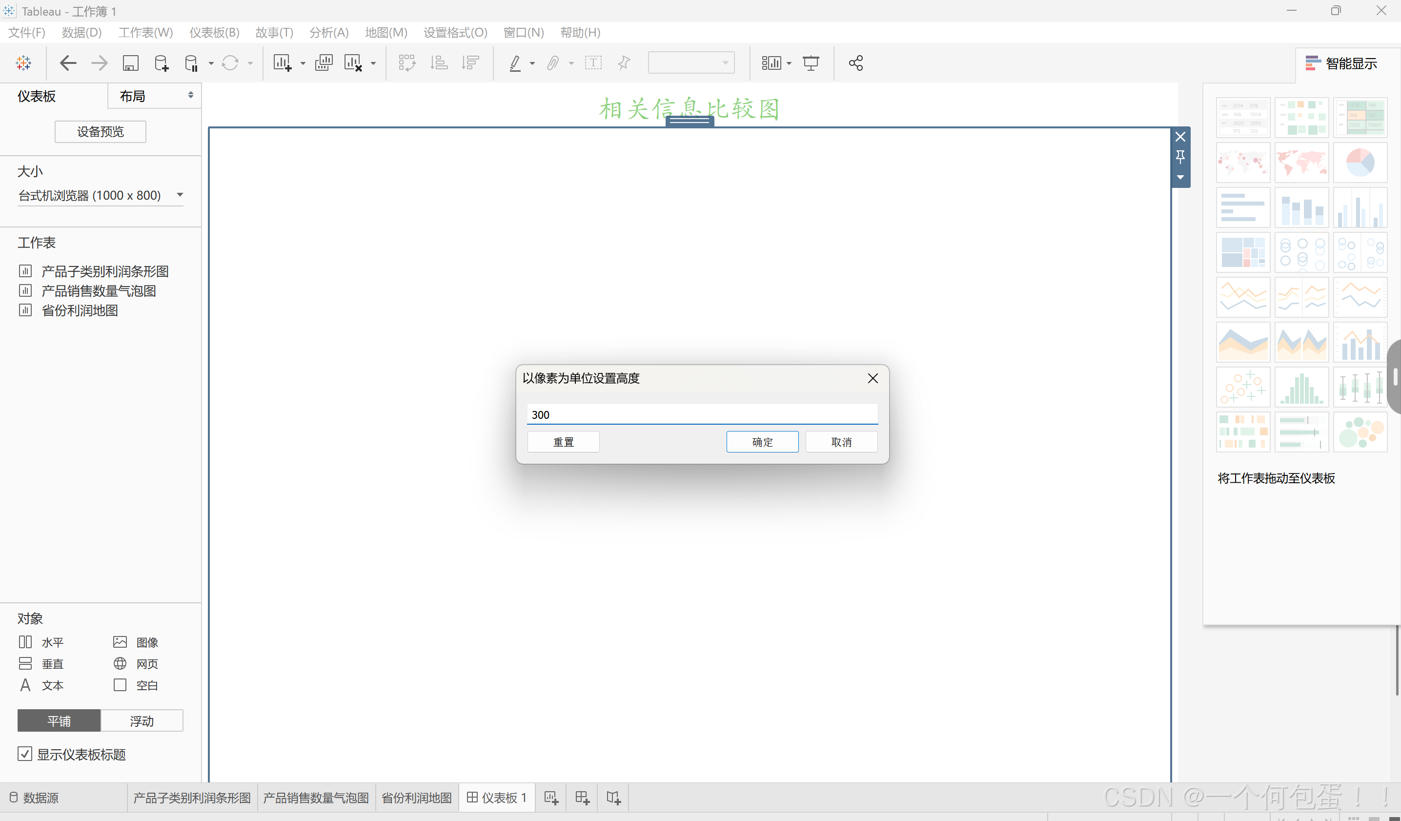Click the presentation mode icon

pos(811,63)
